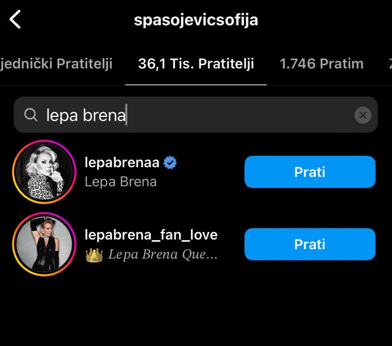Select the partially visible tab at far right
Viewport: 392px width, 346px height.
click(389, 64)
